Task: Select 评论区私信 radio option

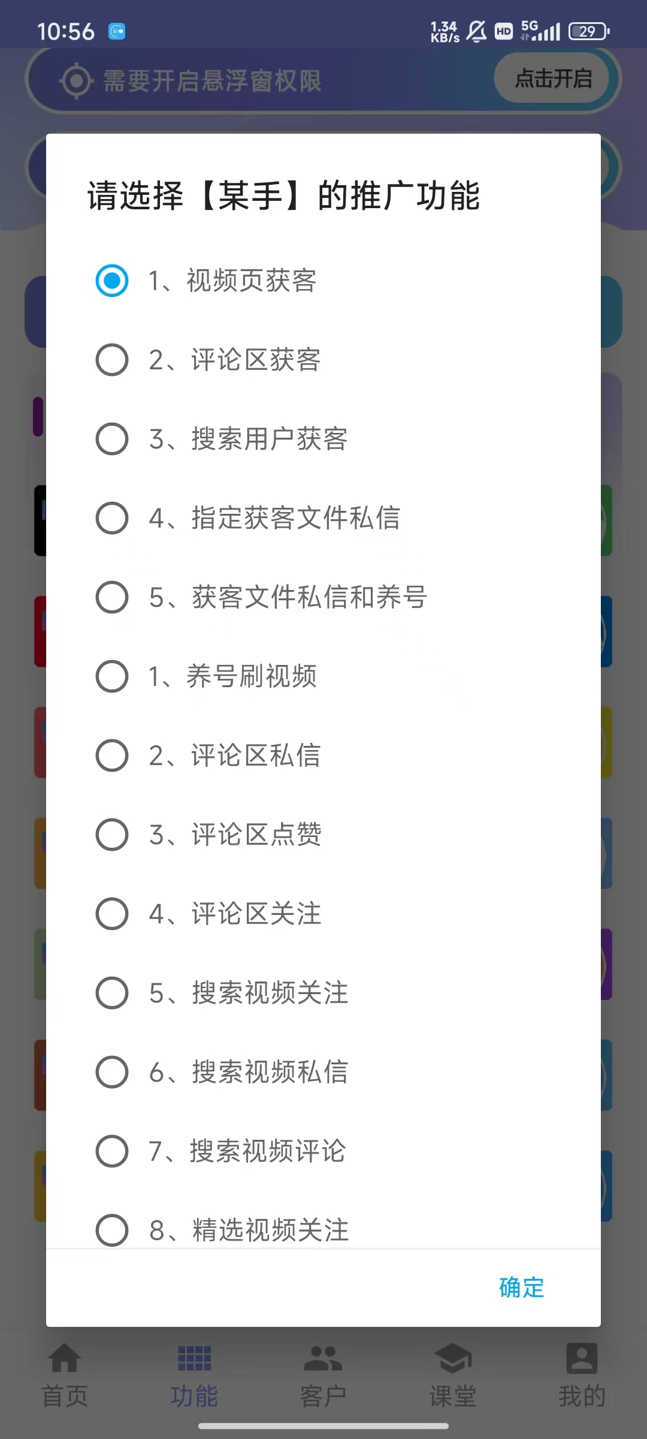Action: [112, 755]
